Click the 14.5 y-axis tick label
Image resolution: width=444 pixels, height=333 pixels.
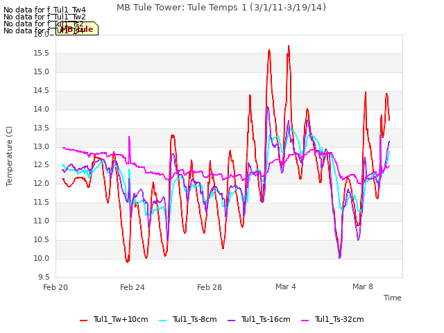click(x=42, y=91)
